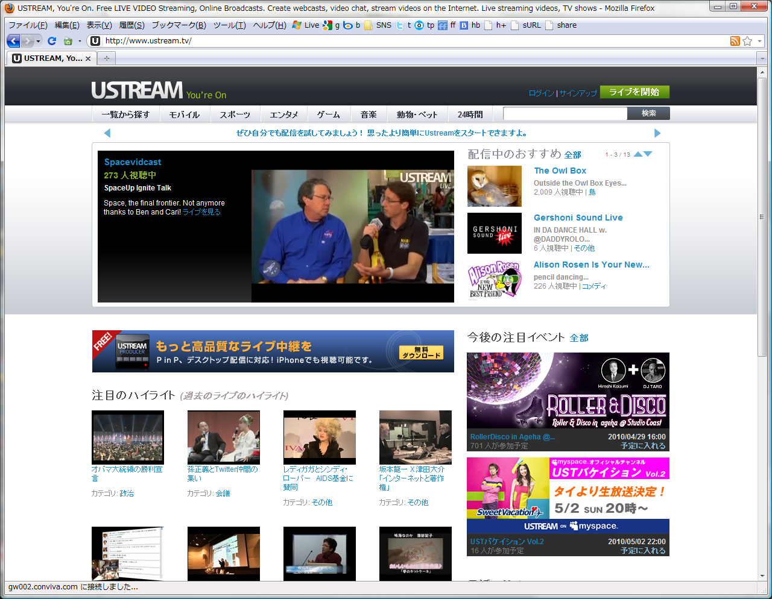Open the 'ff' bookmark

pos(447,25)
